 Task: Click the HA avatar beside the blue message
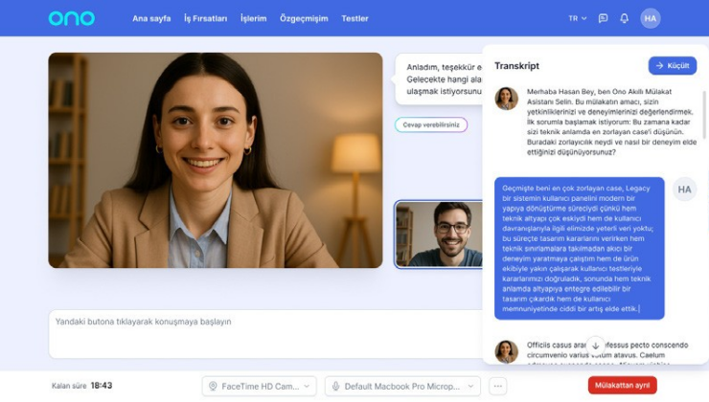(684, 190)
